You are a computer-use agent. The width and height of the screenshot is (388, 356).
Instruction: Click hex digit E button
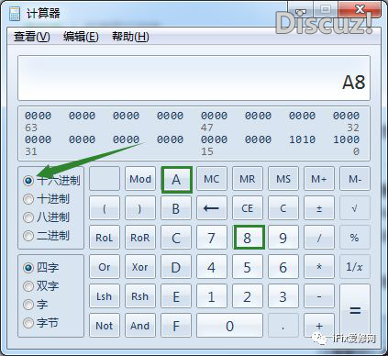pos(176,296)
